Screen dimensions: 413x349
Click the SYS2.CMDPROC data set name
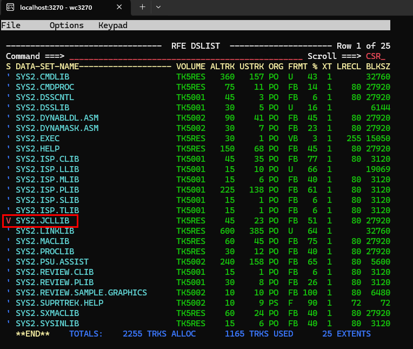(x=45, y=87)
